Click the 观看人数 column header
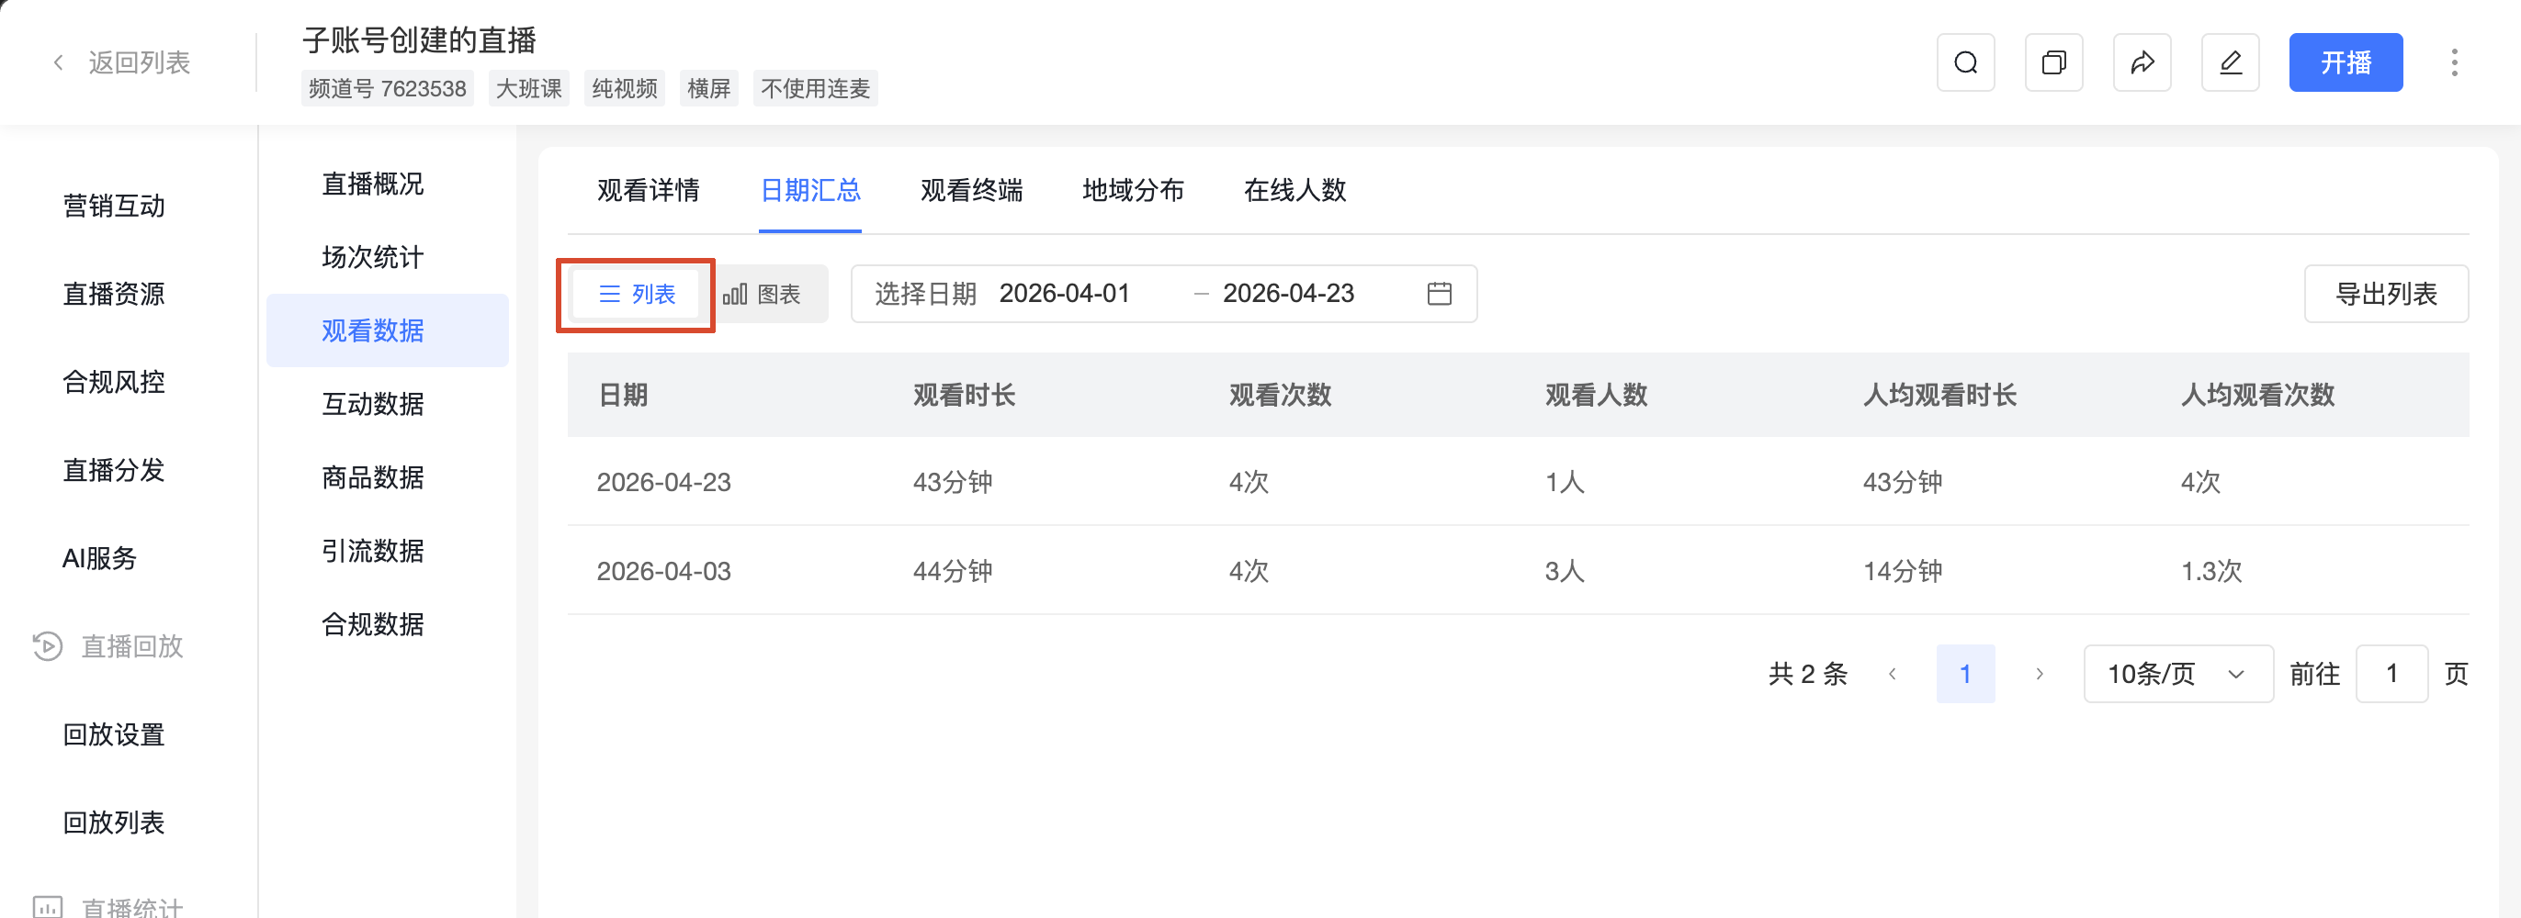 (x=1596, y=395)
